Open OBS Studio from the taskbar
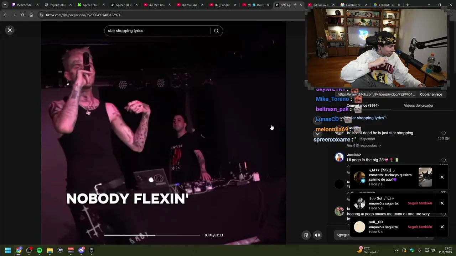The image size is (456, 256). pyautogui.click(x=29, y=250)
